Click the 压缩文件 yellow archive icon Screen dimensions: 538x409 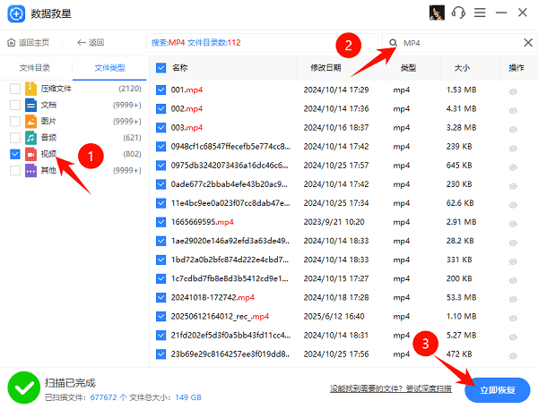30,89
